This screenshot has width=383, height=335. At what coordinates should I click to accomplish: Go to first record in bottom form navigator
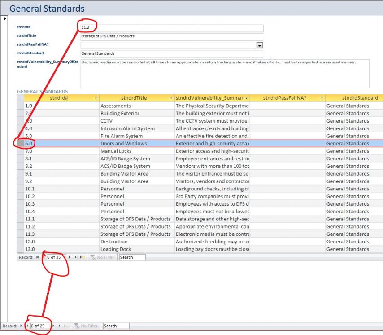(x=21, y=326)
